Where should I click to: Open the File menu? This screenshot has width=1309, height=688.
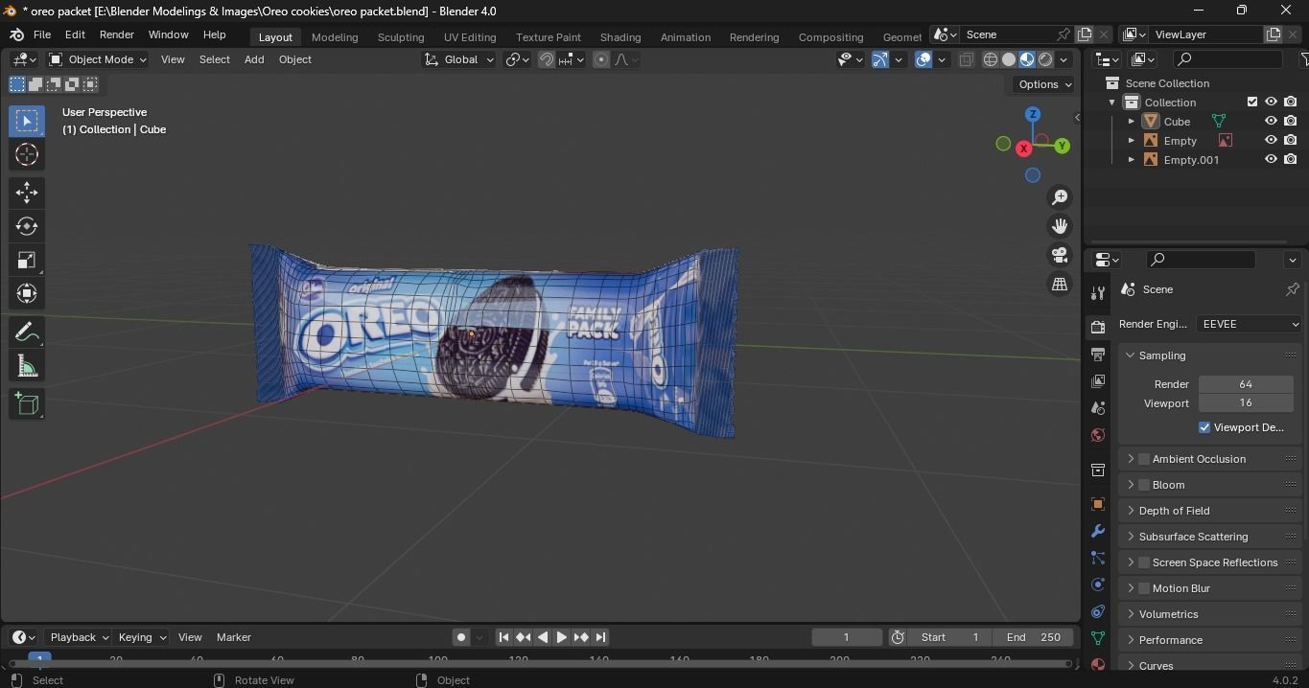click(x=42, y=34)
